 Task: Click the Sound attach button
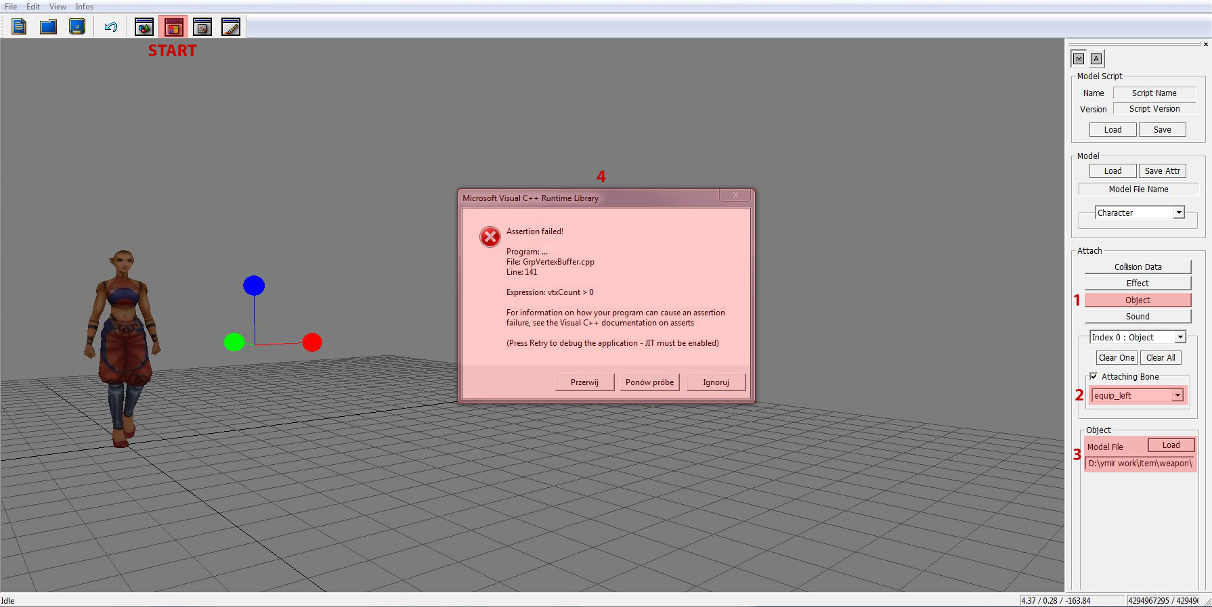(1138, 317)
